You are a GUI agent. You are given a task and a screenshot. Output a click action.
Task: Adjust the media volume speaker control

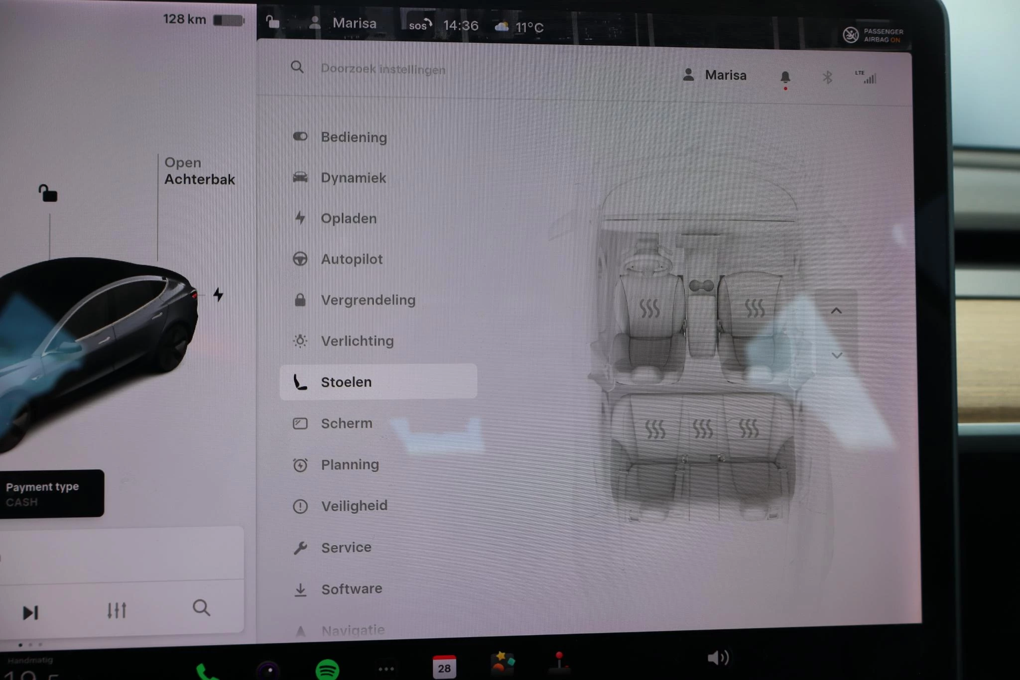coord(719,657)
